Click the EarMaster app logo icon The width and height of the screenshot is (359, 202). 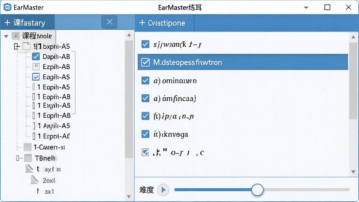coord(7,7)
